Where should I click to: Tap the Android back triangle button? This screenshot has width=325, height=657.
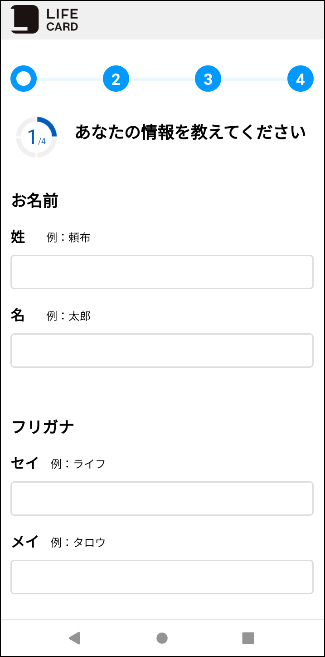click(74, 638)
